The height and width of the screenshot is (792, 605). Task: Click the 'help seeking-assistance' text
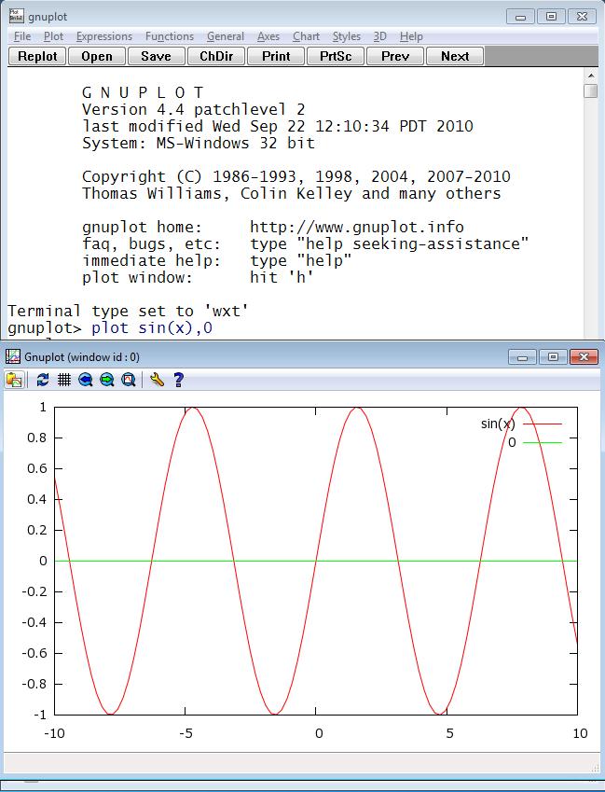(x=412, y=244)
